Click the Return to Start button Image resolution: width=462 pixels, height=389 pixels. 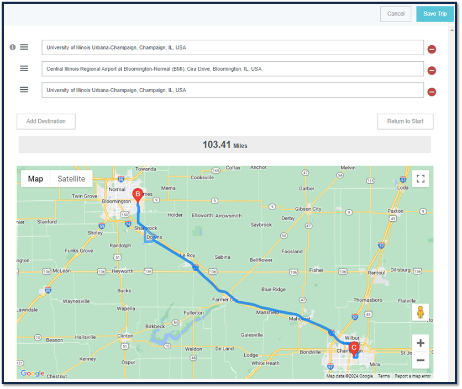coord(406,121)
